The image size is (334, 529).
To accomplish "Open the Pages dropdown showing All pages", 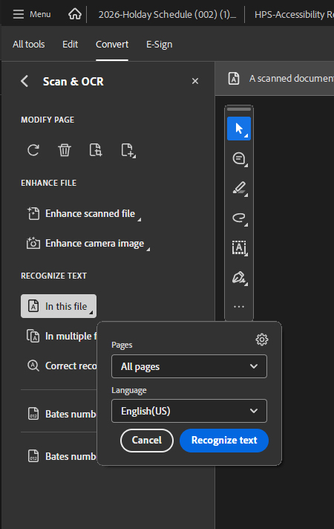I will pos(189,366).
